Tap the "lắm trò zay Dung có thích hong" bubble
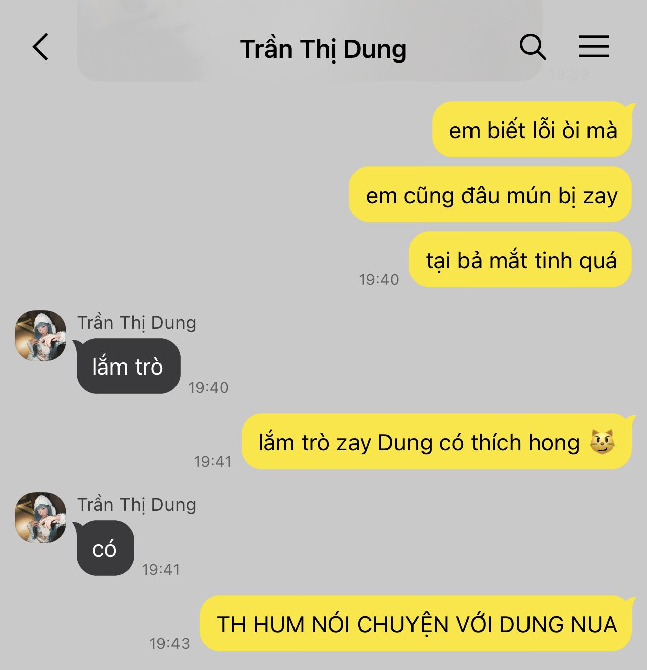 click(x=437, y=442)
